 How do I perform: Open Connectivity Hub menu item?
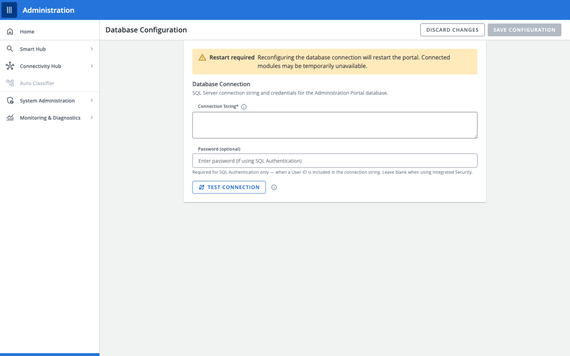point(50,66)
